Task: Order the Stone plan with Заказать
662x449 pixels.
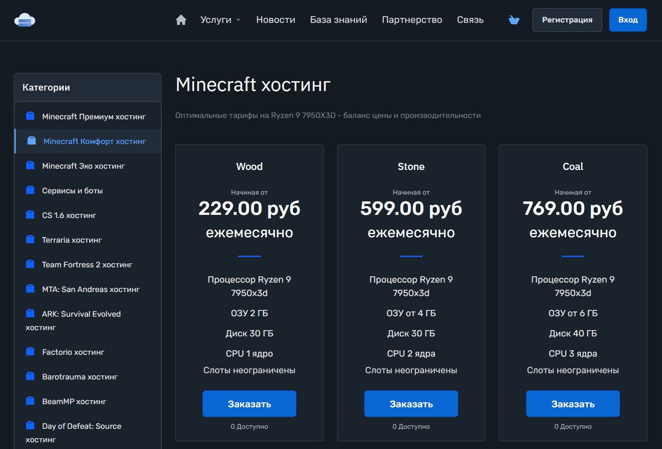Action: tap(411, 404)
